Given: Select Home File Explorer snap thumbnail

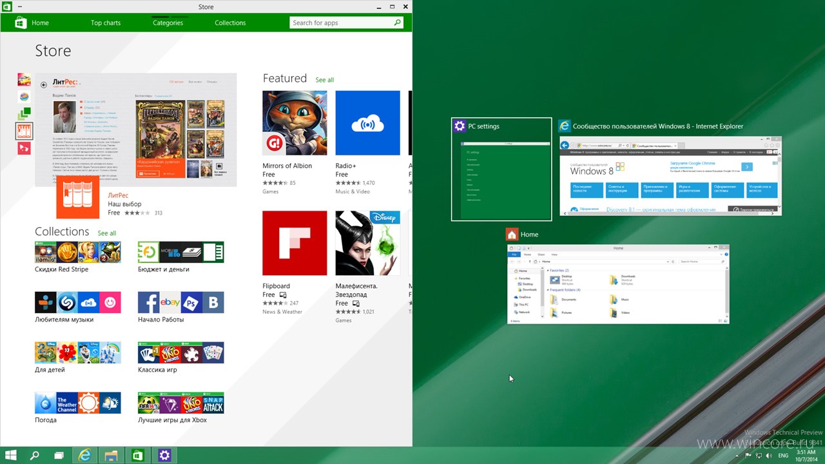Looking at the screenshot, I should click(x=618, y=284).
